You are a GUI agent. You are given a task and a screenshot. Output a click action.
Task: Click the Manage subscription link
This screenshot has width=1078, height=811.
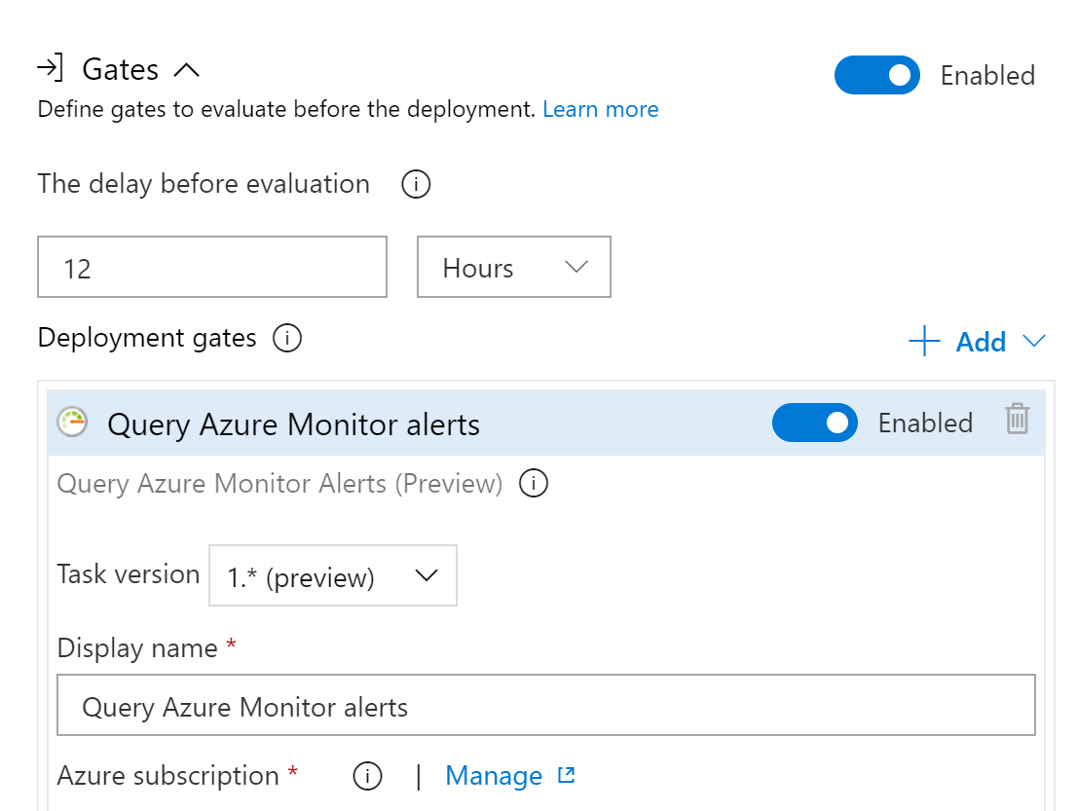click(494, 776)
